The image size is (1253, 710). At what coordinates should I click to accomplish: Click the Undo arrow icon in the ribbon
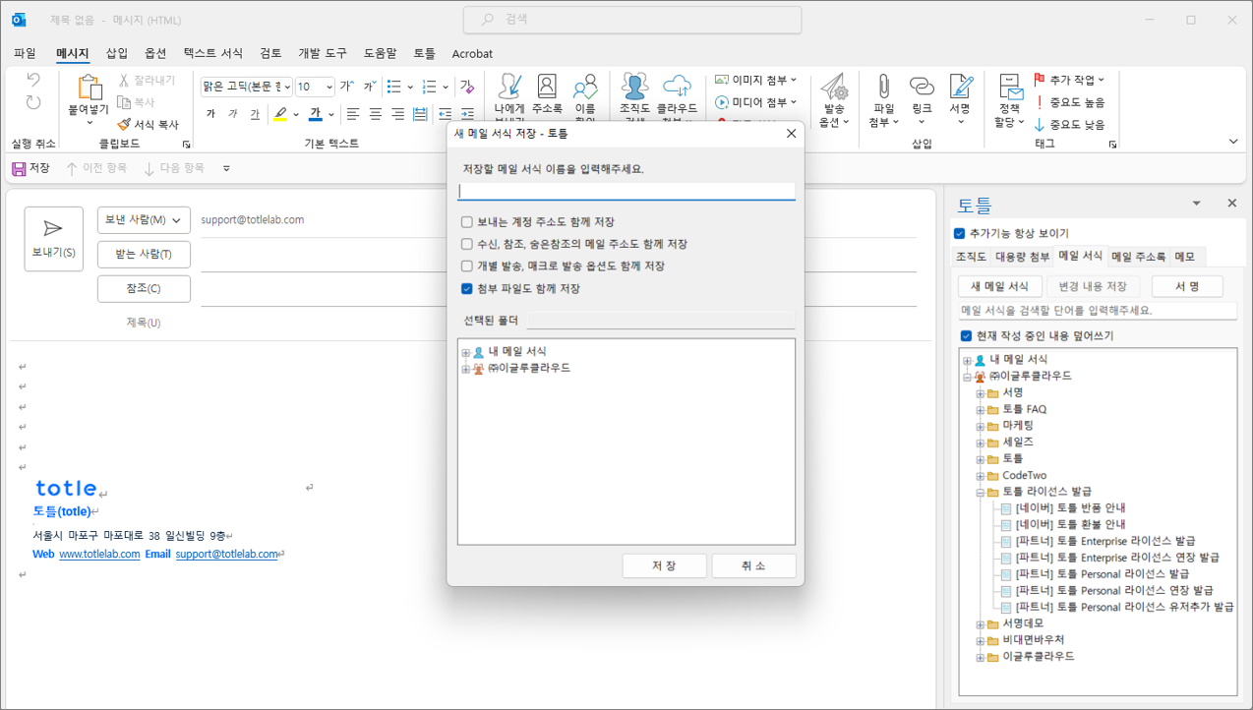coord(33,81)
